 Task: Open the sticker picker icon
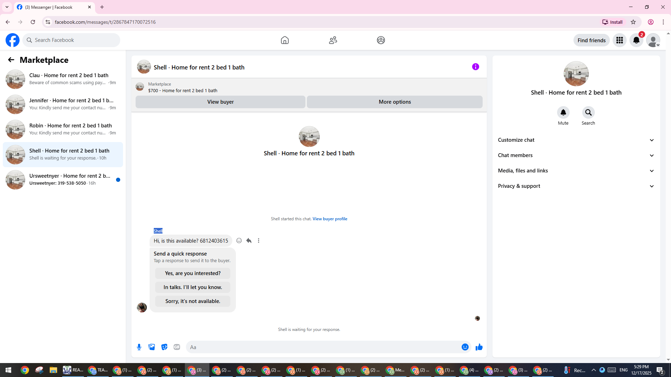click(164, 347)
